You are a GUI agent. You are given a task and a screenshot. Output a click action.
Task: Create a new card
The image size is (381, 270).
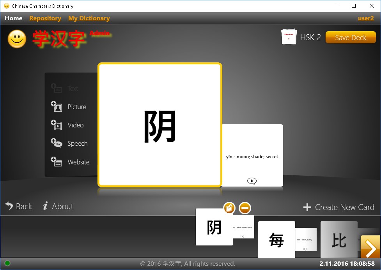click(338, 207)
